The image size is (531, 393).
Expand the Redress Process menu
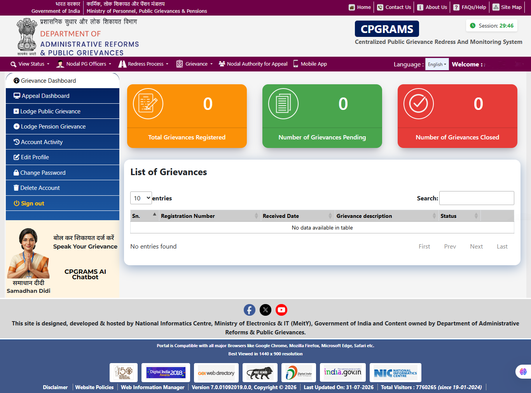point(143,64)
